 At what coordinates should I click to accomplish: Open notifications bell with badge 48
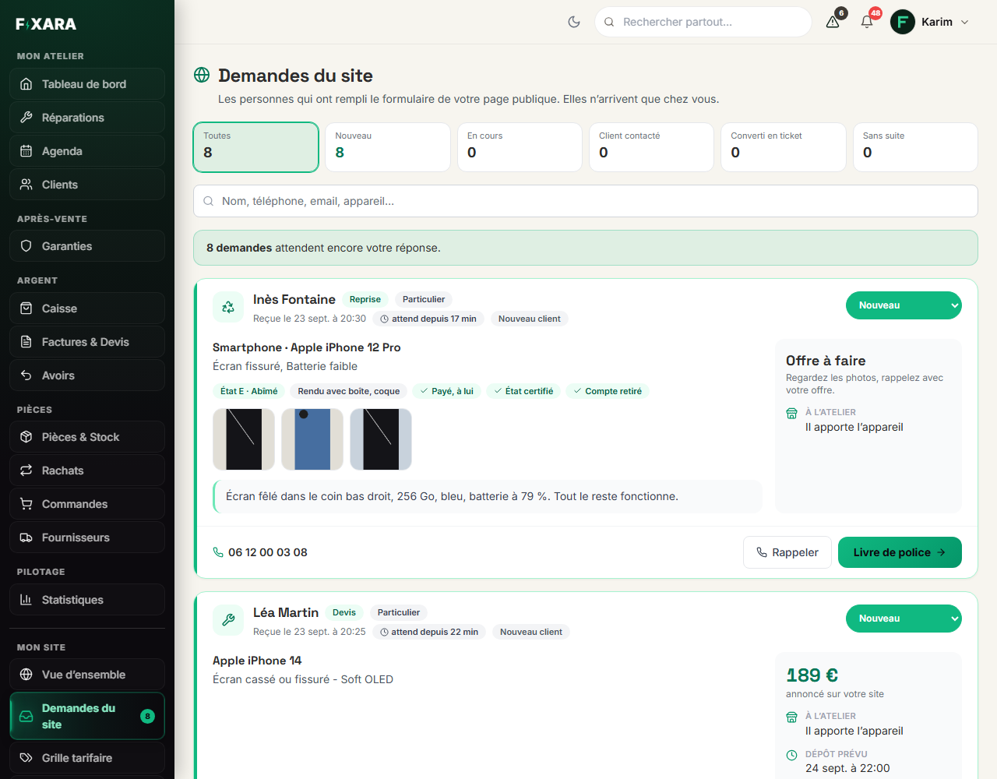pyautogui.click(x=867, y=22)
